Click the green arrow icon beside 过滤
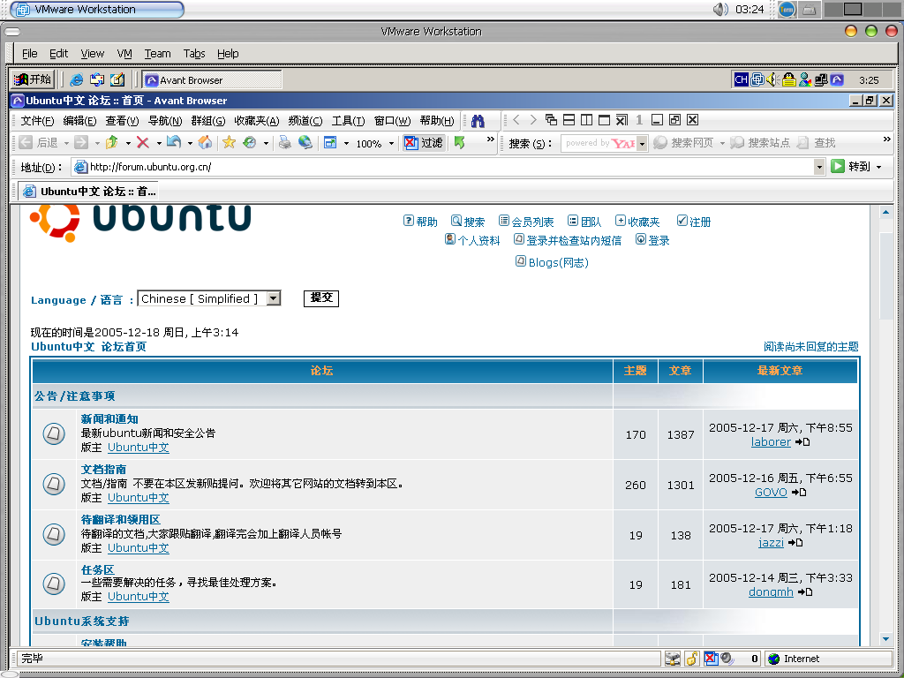The height and width of the screenshot is (678, 904). point(459,142)
